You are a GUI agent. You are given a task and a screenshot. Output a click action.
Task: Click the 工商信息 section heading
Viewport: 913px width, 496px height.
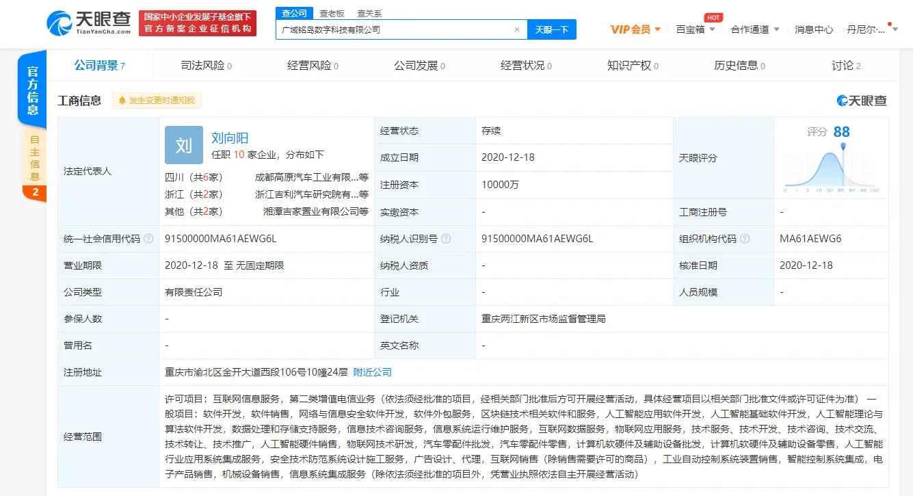pos(79,101)
